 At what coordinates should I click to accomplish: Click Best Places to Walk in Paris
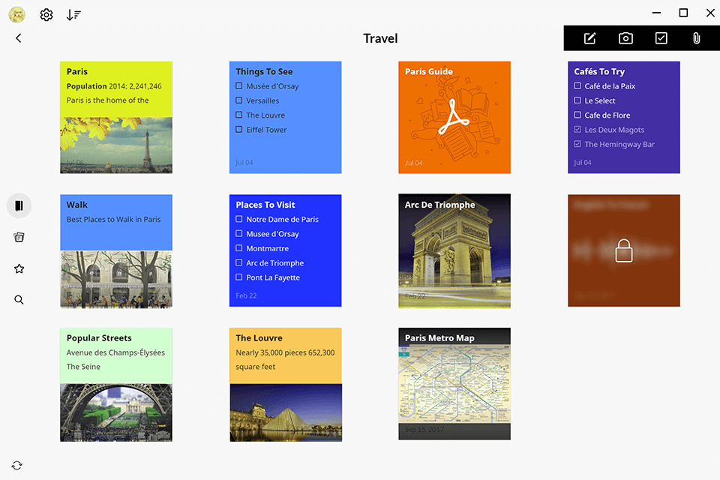[x=113, y=220]
